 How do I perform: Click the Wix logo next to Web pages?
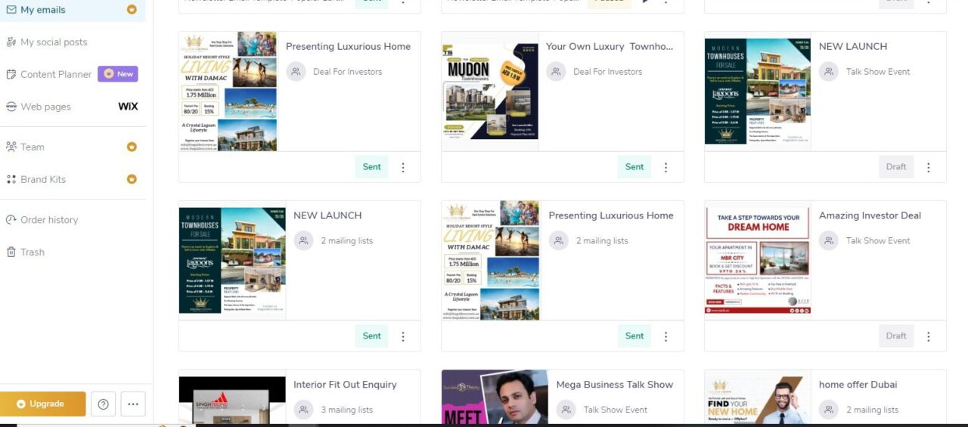[x=128, y=107]
